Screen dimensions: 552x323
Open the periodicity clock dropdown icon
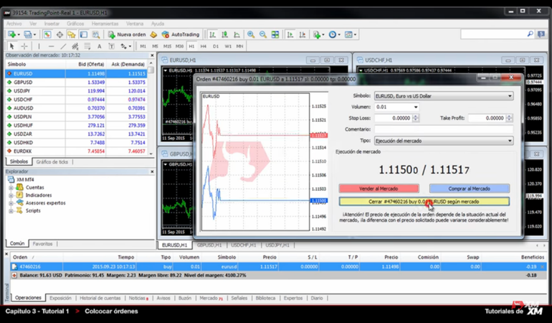(335, 34)
